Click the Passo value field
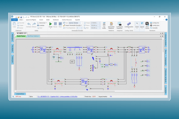 pyautogui.click(x=95, y=25)
